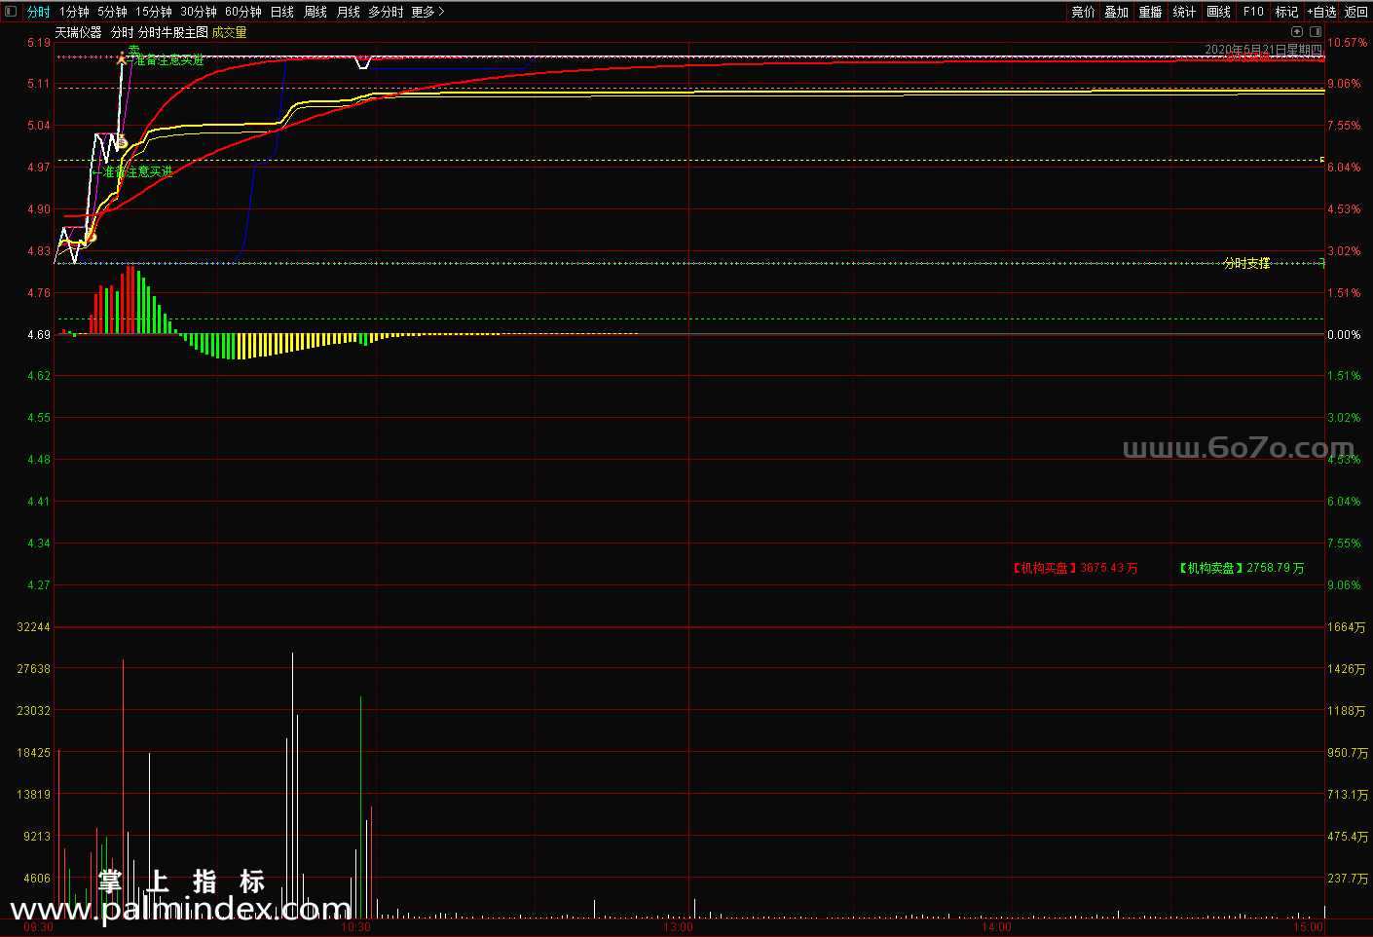Click the stock name 天瑞仪器
The image size is (1373, 937).
[x=78, y=32]
